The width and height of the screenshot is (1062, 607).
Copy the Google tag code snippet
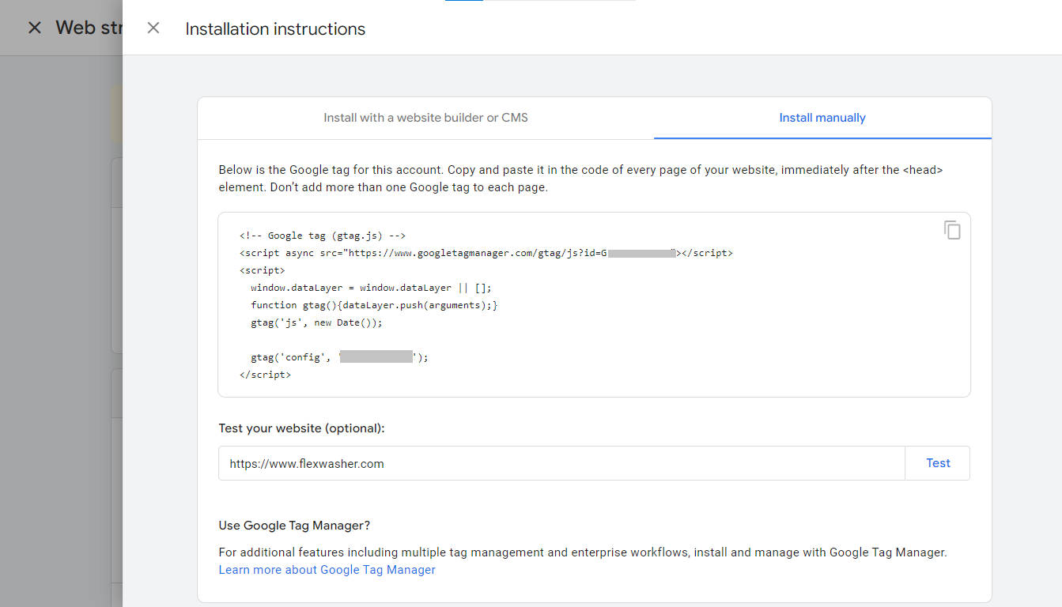coord(952,230)
